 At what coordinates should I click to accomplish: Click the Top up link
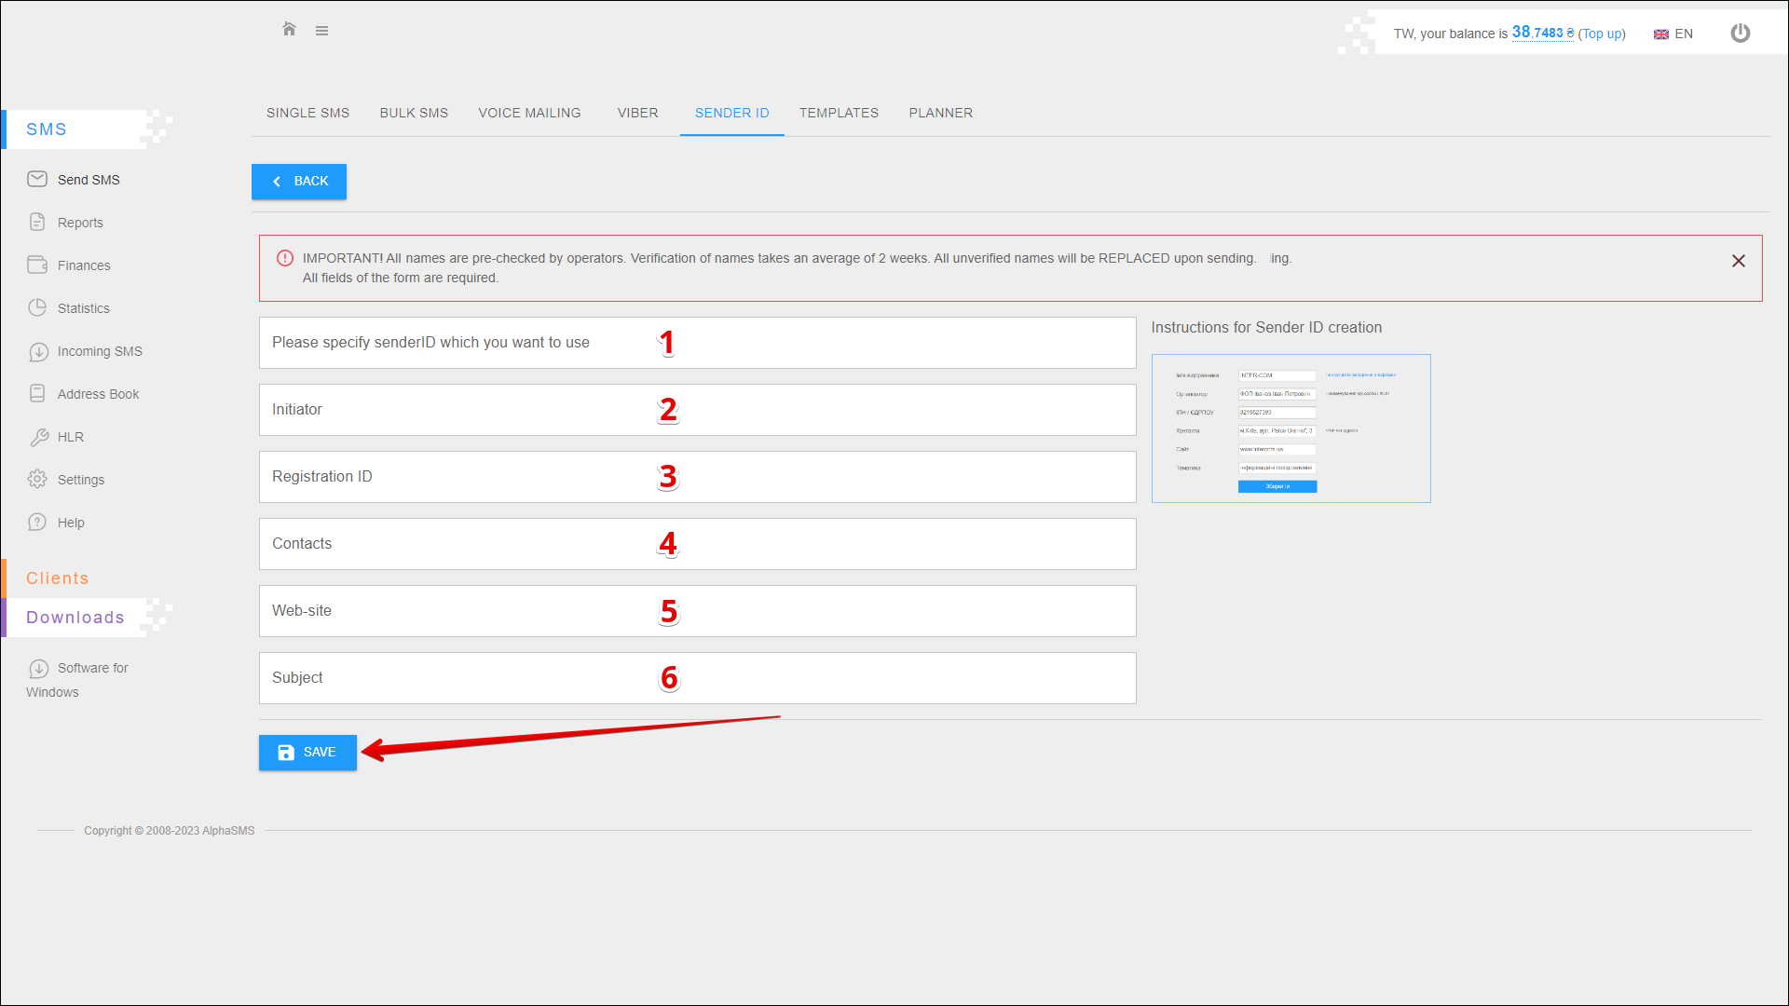point(1602,34)
